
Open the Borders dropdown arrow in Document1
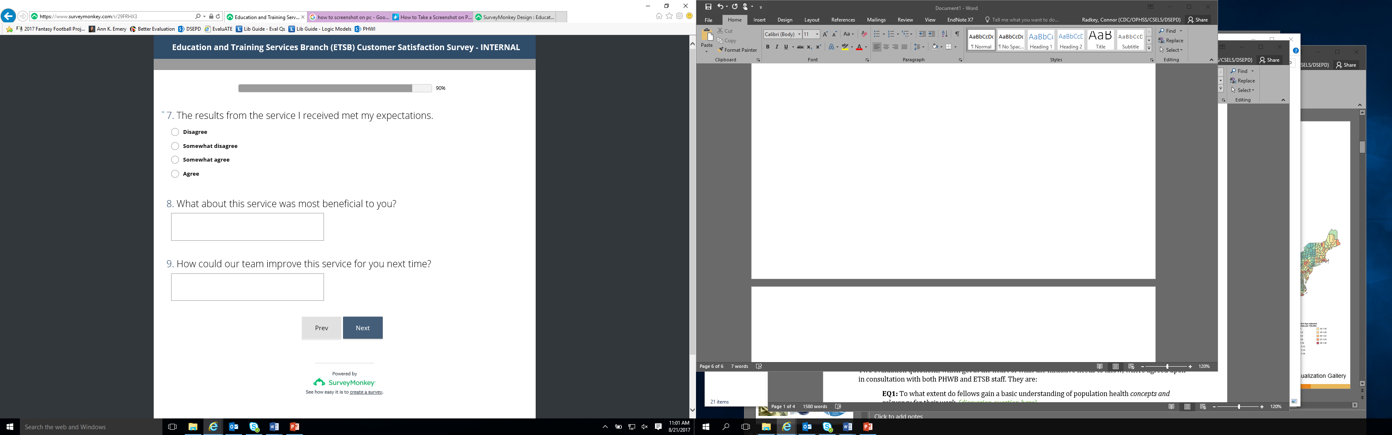[x=955, y=47]
